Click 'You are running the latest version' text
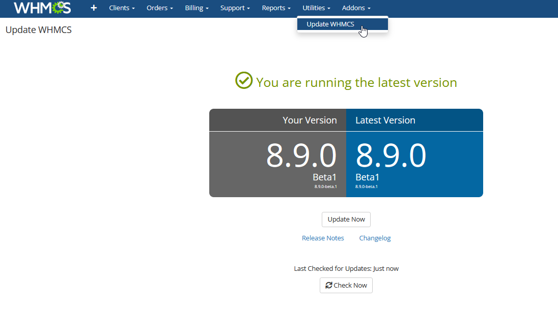558x311 pixels. 356,83
